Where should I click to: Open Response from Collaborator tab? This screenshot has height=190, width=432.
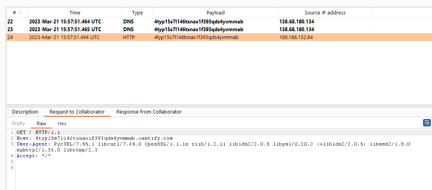point(149,112)
